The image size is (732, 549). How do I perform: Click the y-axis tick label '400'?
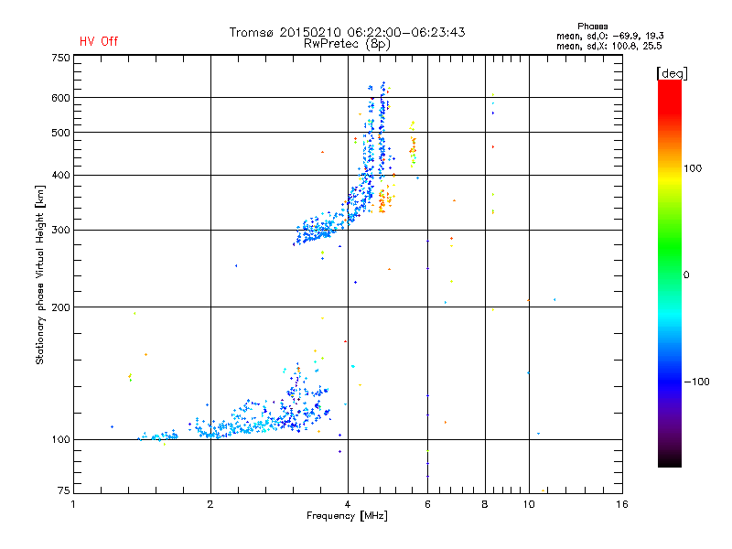(x=60, y=175)
